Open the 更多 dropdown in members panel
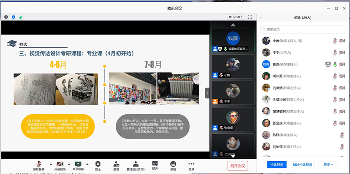This screenshot has width=350, height=174. pyautogui.click(x=328, y=165)
